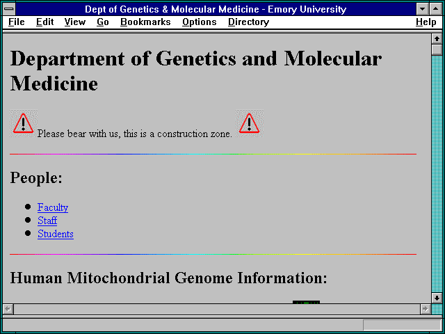445x334 pixels.
Task: Open the File menu
Action: pyautogui.click(x=17, y=22)
